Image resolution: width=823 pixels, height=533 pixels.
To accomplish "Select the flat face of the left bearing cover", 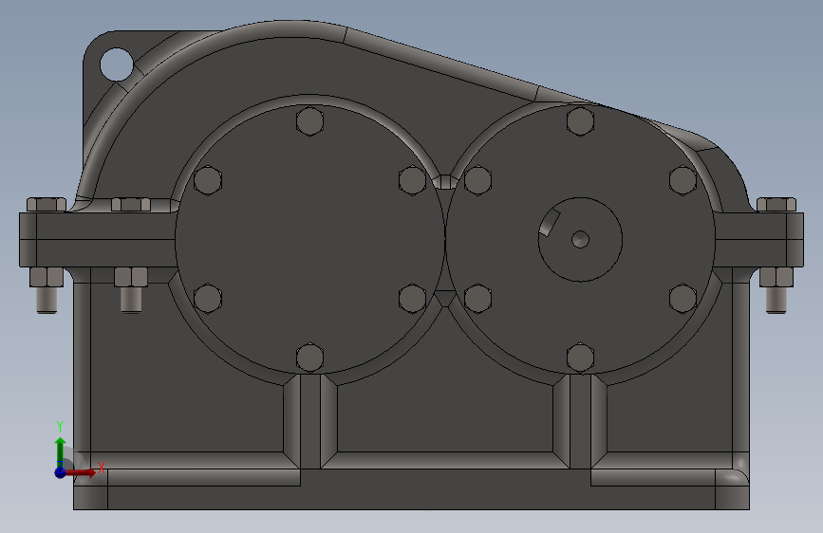I will (x=309, y=240).
